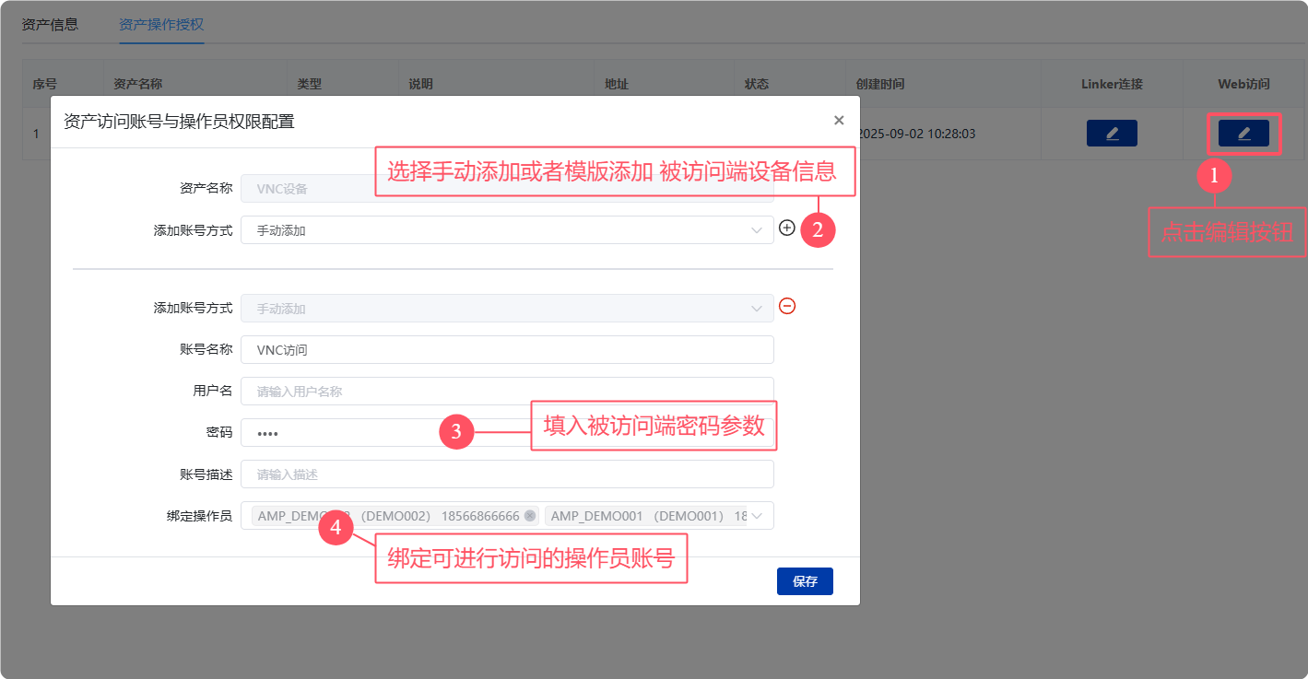This screenshot has height=679, width=1308.
Task: Click the 创建时间 column header
Action: point(879,84)
